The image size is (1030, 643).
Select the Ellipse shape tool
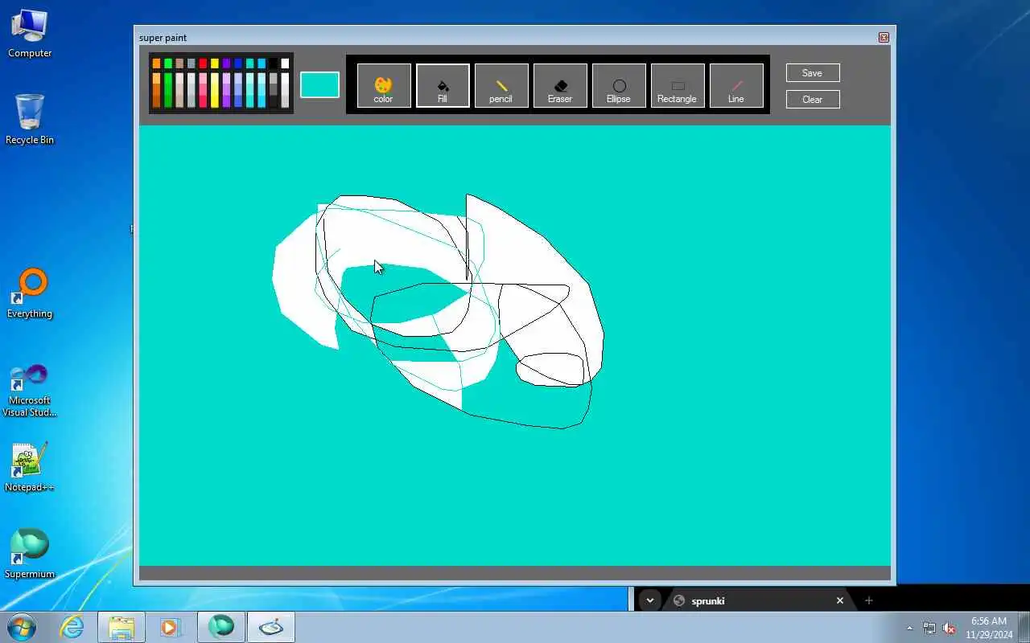[x=619, y=85]
